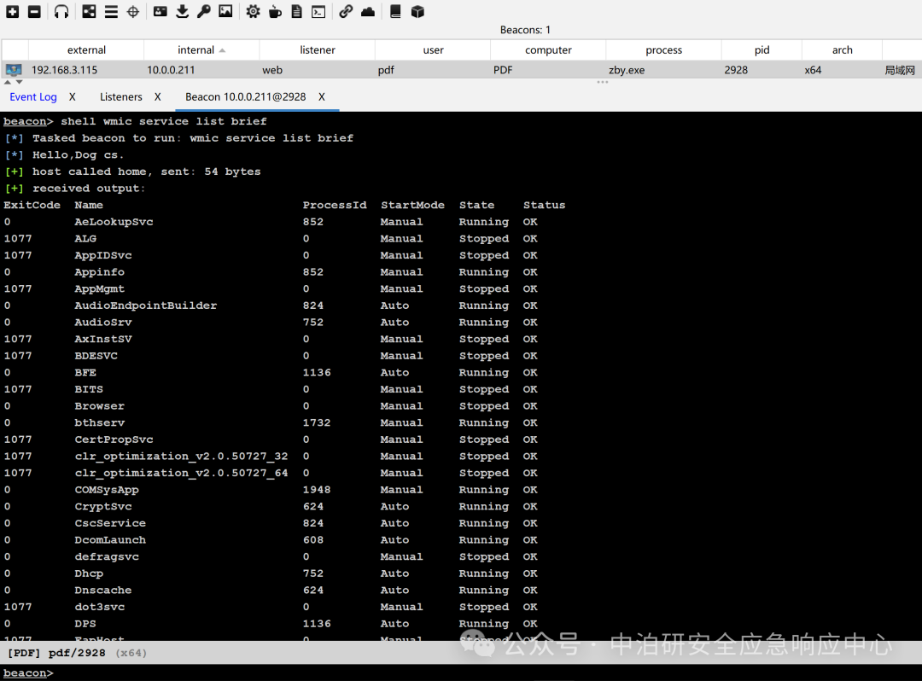Open Manage Web Server cloud icon

[x=368, y=12]
